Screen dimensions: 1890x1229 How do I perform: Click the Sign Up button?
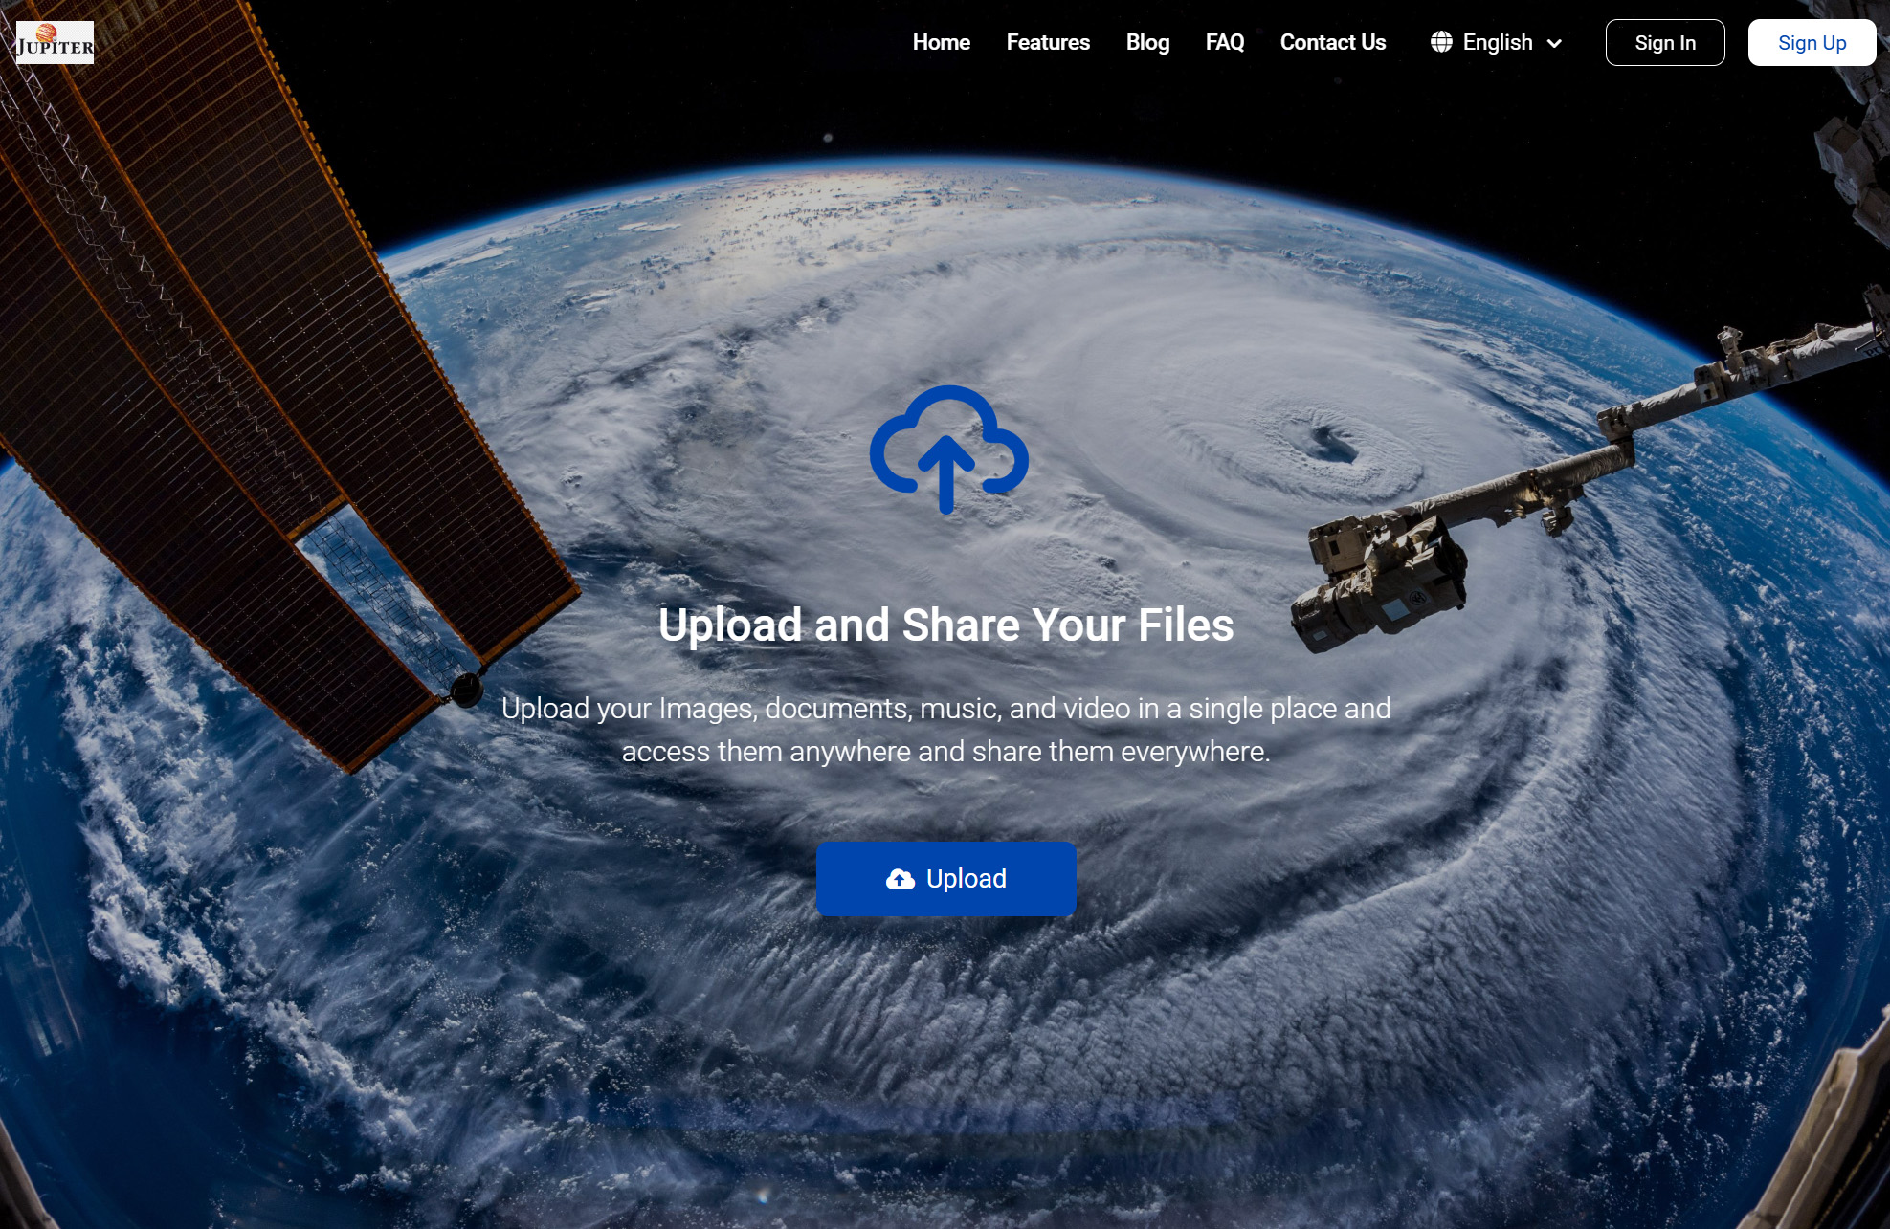tap(1812, 43)
